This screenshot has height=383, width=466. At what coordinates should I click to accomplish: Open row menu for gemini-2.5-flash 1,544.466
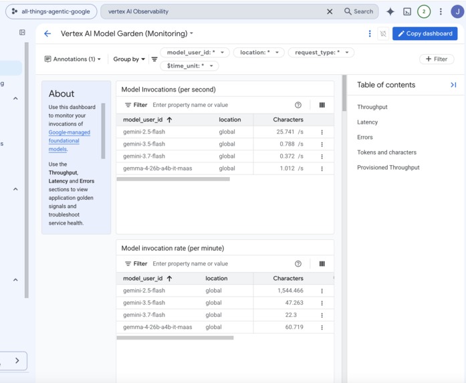[322, 291]
